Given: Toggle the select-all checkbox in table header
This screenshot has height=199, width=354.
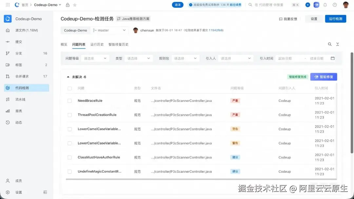Looking at the screenshot, I should (x=70, y=88).
